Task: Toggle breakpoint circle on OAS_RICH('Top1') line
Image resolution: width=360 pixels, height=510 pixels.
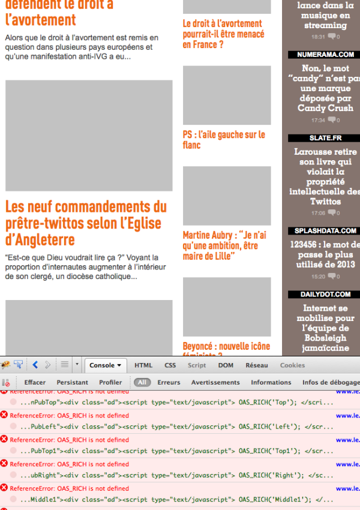Action: tap(13, 451)
